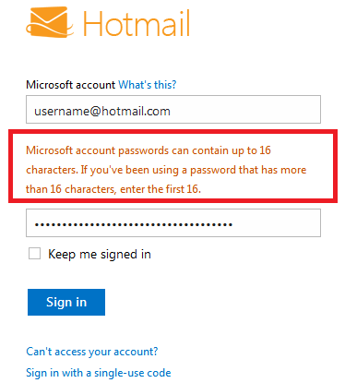Open the 'What's this?' help link
The width and height of the screenshot is (345, 383).
click(x=148, y=84)
